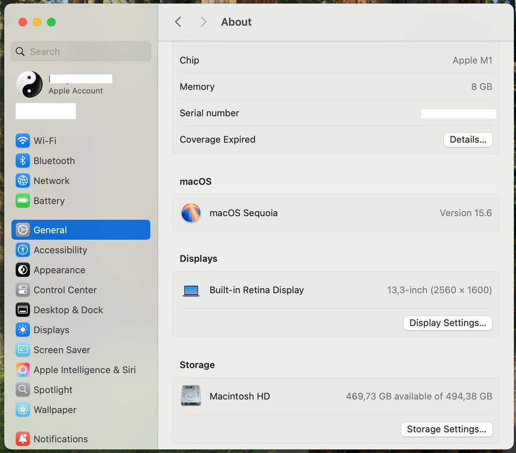Go back with the left chevron

click(178, 22)
